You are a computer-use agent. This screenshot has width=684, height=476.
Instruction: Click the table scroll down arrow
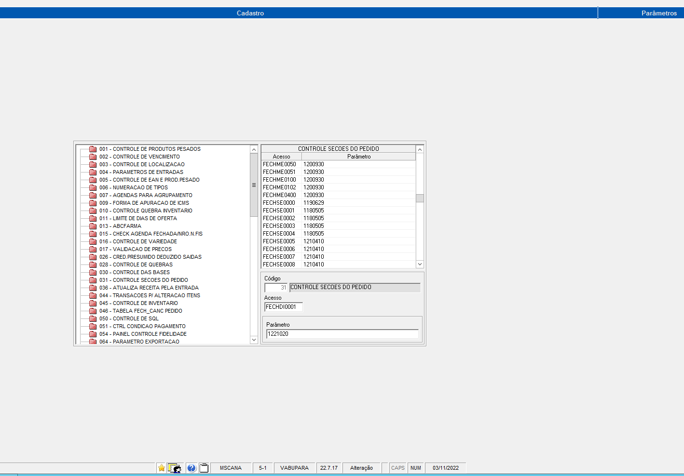[x=420, y=264]
